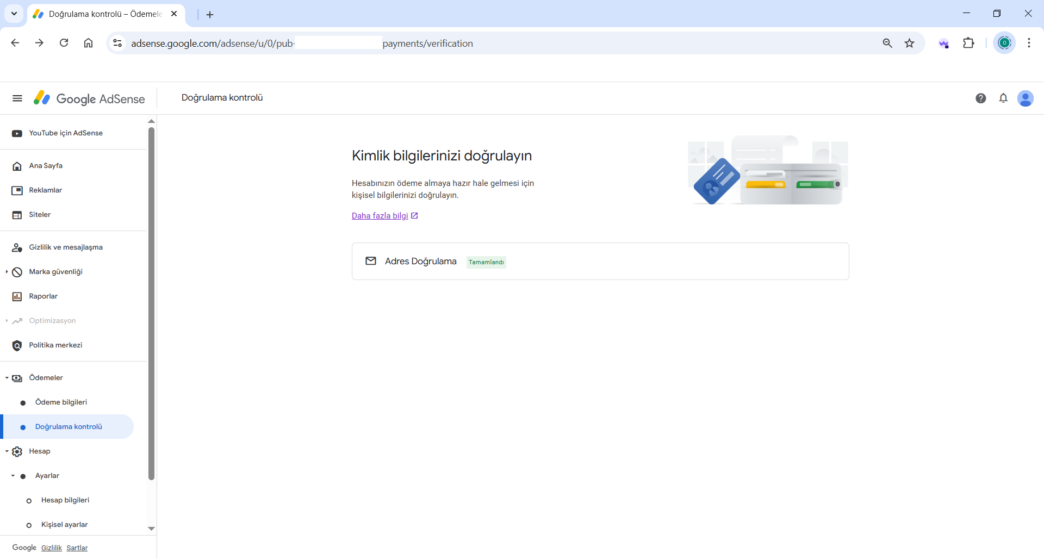Open the purple extension icon in toolbar
1044x559 pixels.
[x=944, y=44]
